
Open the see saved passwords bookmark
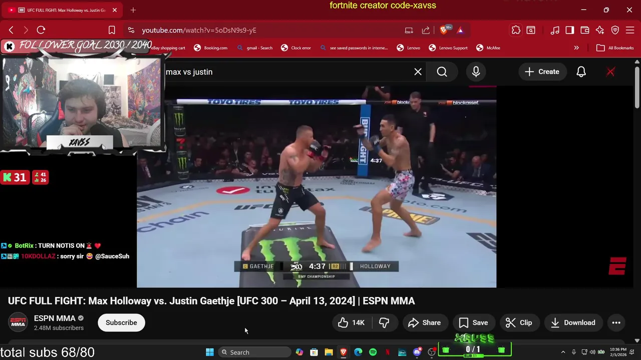[354, 48]
